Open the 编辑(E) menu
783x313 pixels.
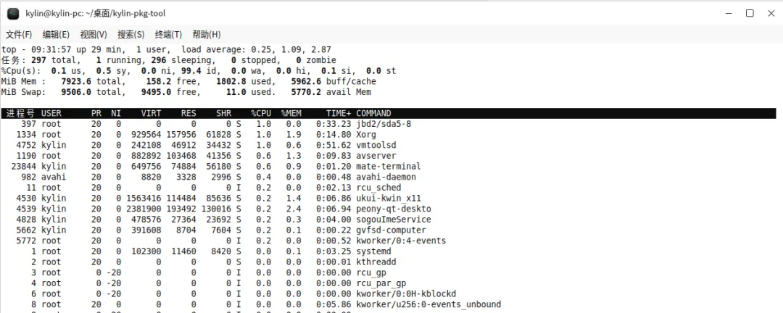coord(56,35)
